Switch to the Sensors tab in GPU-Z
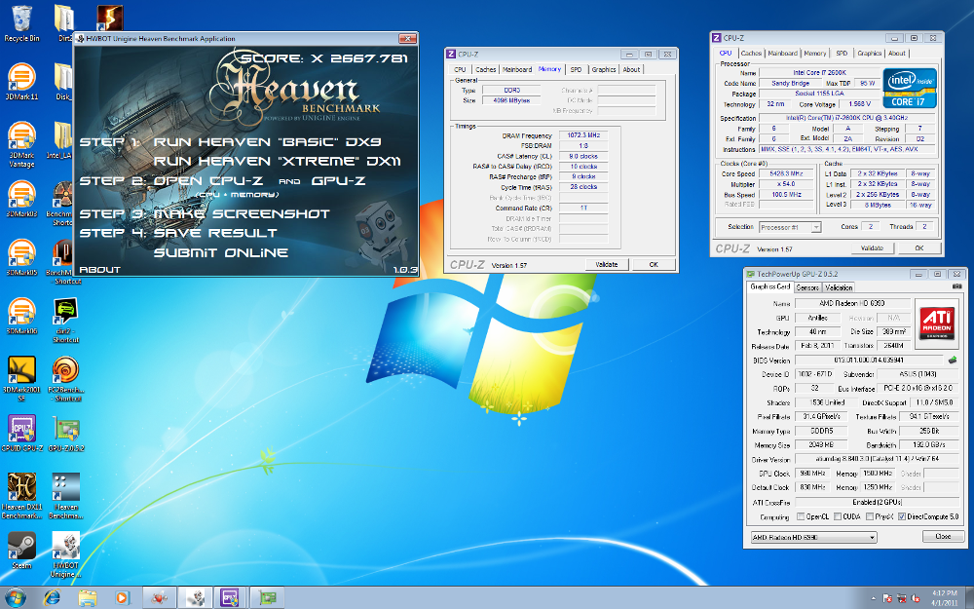The width and height of the screenshot is (974, 609). coord(807,287)
